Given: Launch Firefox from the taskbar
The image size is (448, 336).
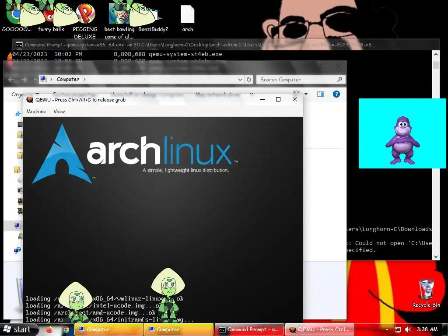Looking at the screenshot, I should (x=49, y=329).
